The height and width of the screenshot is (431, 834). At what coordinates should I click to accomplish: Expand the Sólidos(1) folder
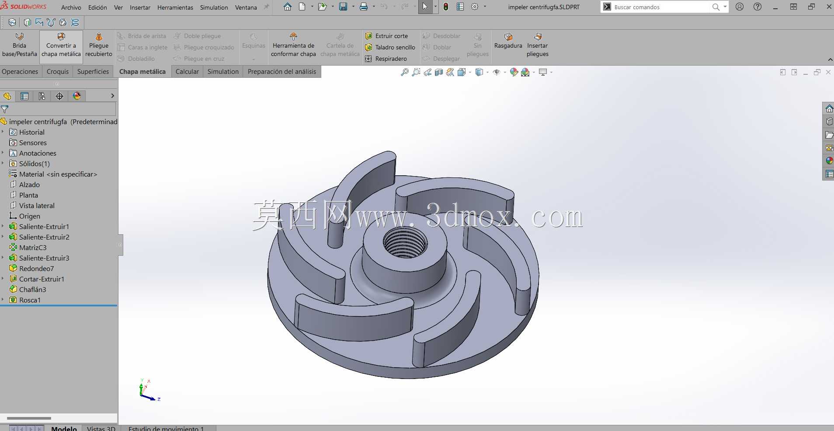(x=3, y=163)
